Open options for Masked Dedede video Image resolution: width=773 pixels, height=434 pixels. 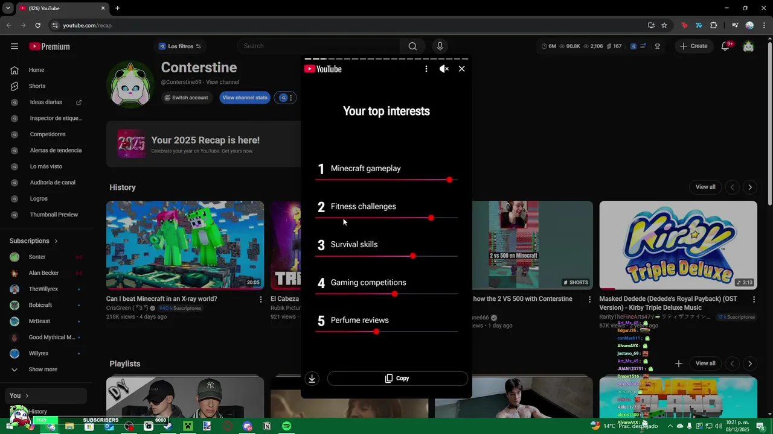click(x=754, y=299)
